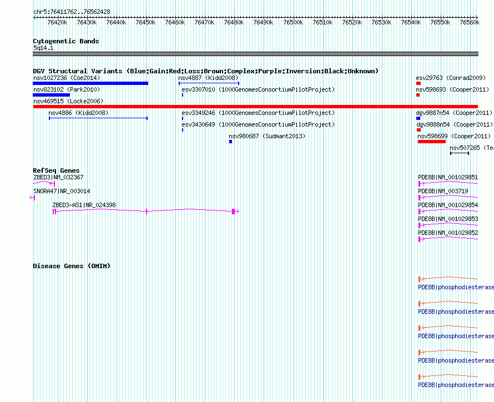Click the Disease Genes (OMIM) track title
Viewport: 494px width, 402px height.
coord(72,266)
